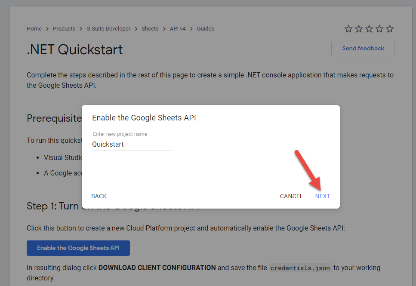Screen dimensions: 416x286
Task: Click the project name field containing Quickstart
Action: point(132,145)
